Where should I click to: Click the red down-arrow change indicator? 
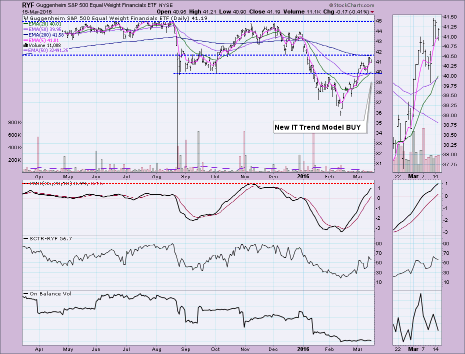pyautogui.click(x=372, y=12)
